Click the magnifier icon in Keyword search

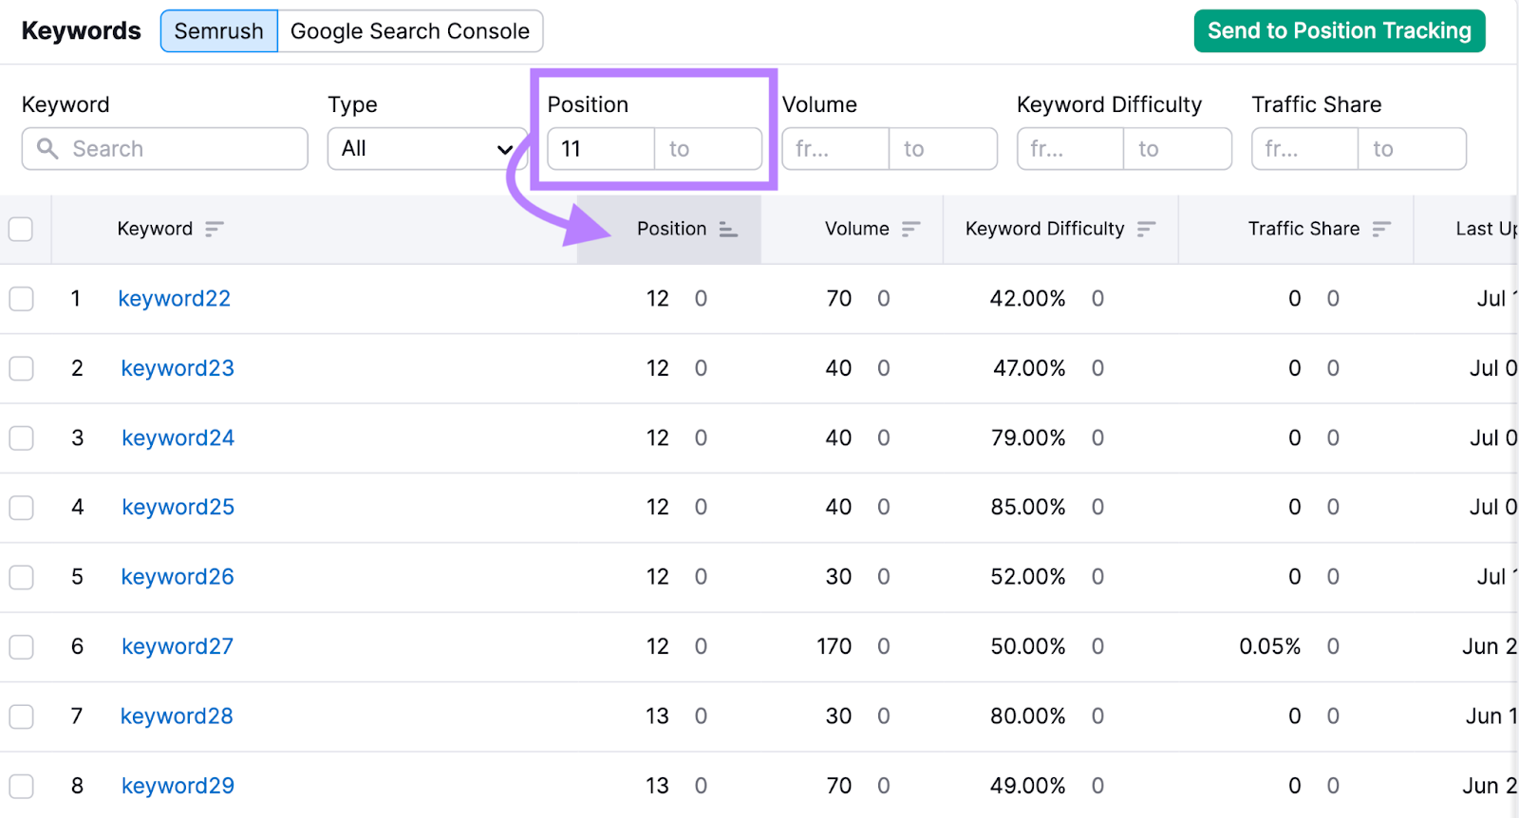tap(47, 149)
